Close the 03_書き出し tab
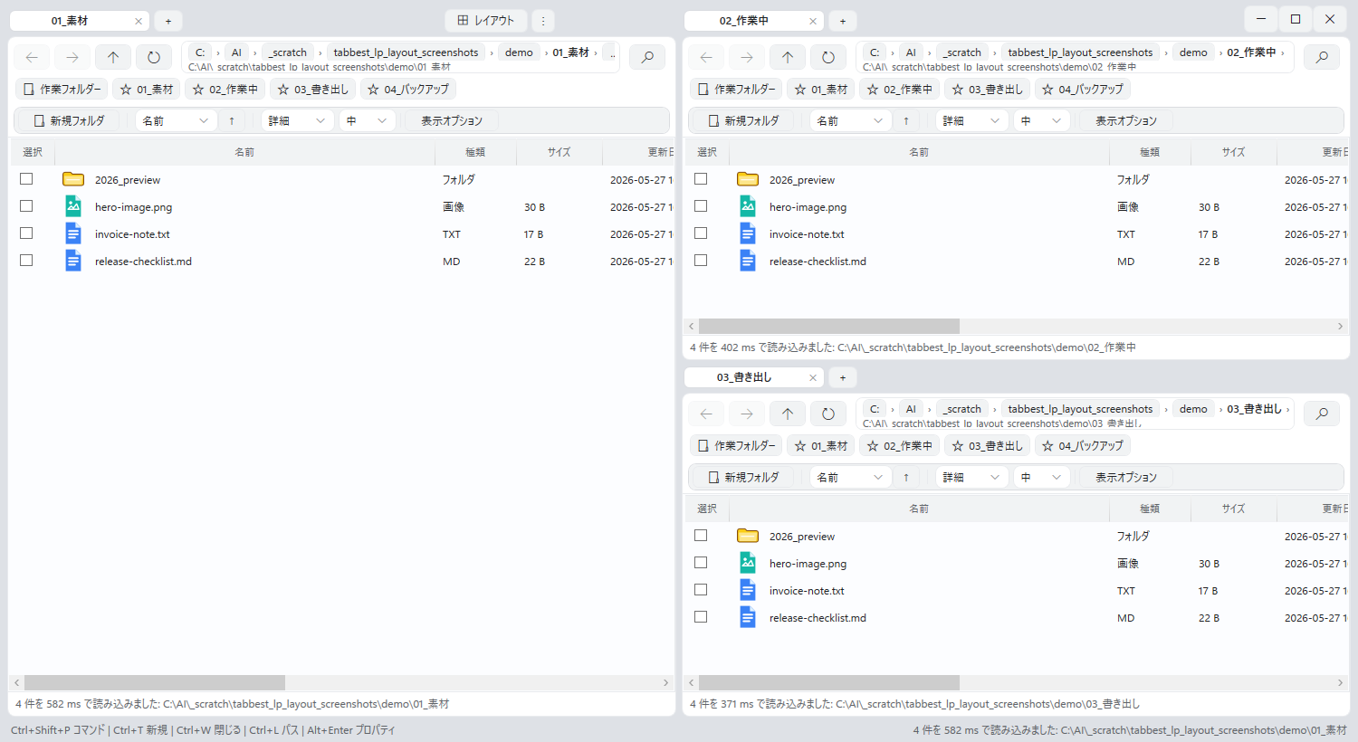Image resolution: width=1358 pixels, height=742 pixels. pos(813,377)
